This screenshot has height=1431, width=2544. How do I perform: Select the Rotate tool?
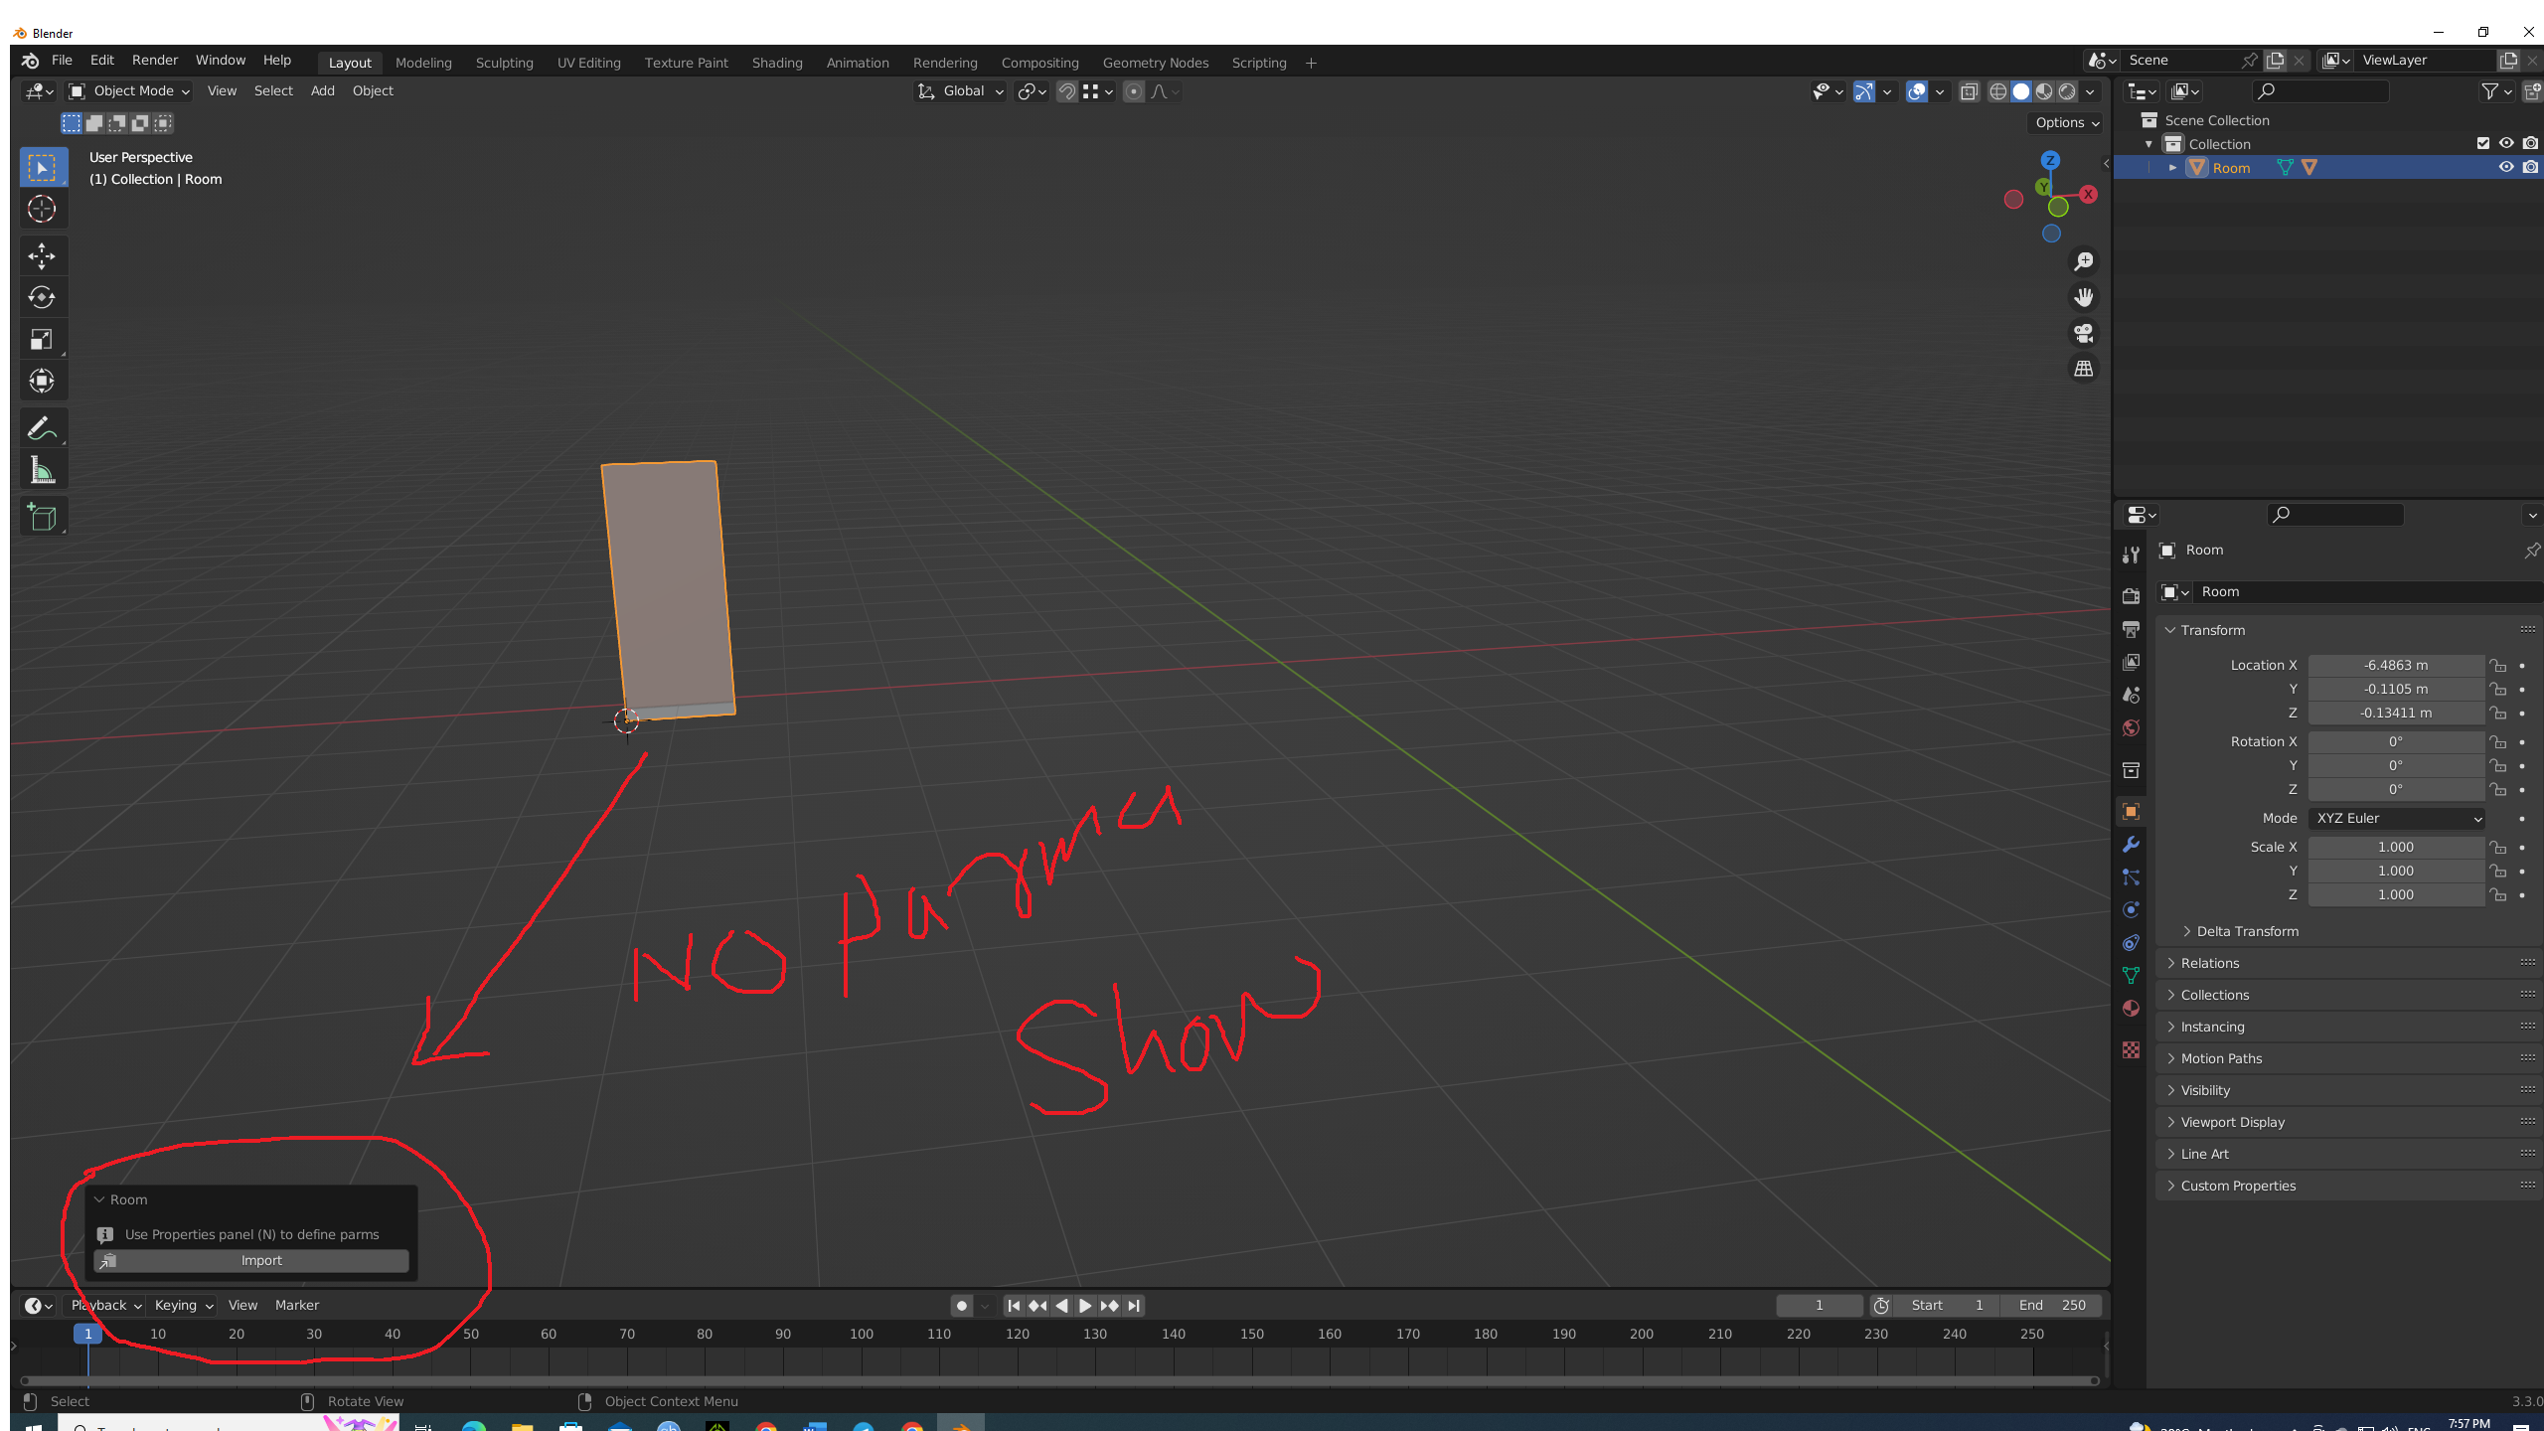[x=42, y=298]
